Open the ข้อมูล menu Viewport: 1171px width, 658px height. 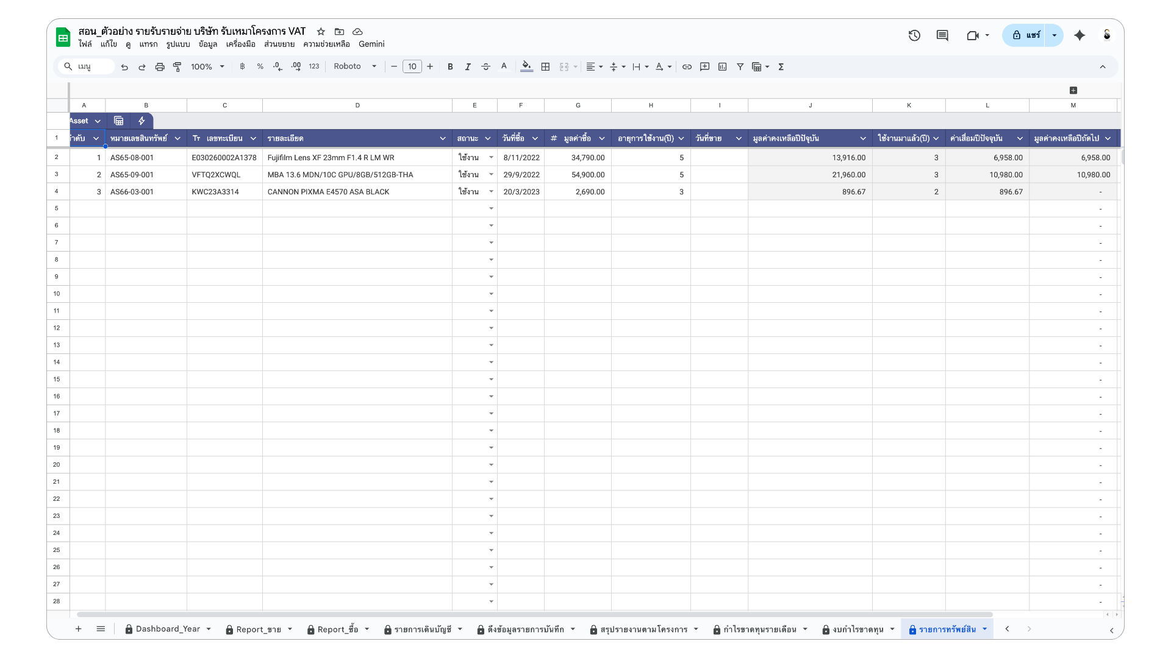208,44
